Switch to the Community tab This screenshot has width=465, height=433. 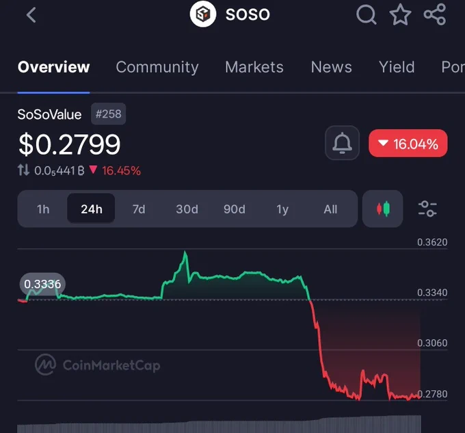point(157,67)
